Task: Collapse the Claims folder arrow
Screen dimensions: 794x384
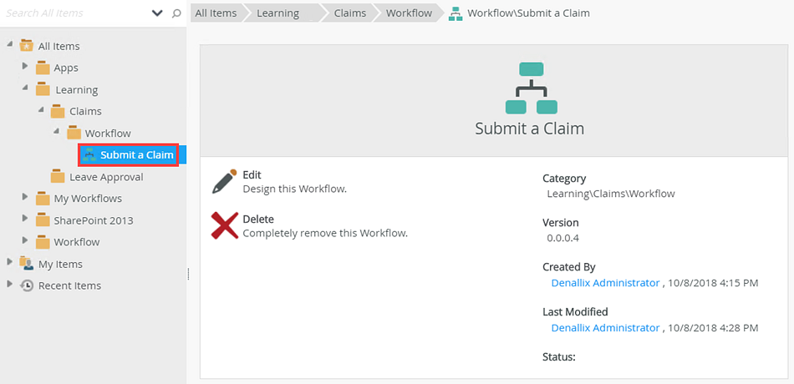Action: pos(42,109)
